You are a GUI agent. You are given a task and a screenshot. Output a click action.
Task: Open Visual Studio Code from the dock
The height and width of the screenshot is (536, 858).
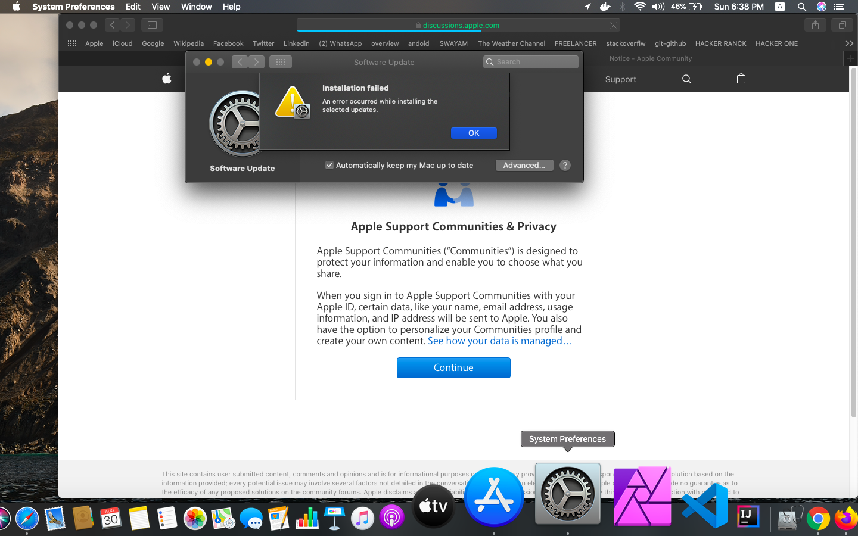pyautogui.click(x=705, y=506)
